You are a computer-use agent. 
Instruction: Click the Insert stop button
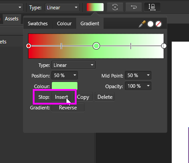(62, 97)
